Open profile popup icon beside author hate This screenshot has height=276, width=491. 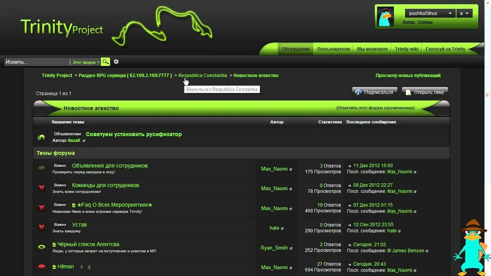[282, 228]
